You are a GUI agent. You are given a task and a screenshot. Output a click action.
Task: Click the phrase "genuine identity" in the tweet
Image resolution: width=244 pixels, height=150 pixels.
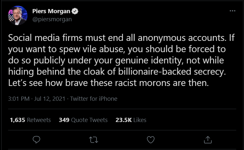coord(148,60)
